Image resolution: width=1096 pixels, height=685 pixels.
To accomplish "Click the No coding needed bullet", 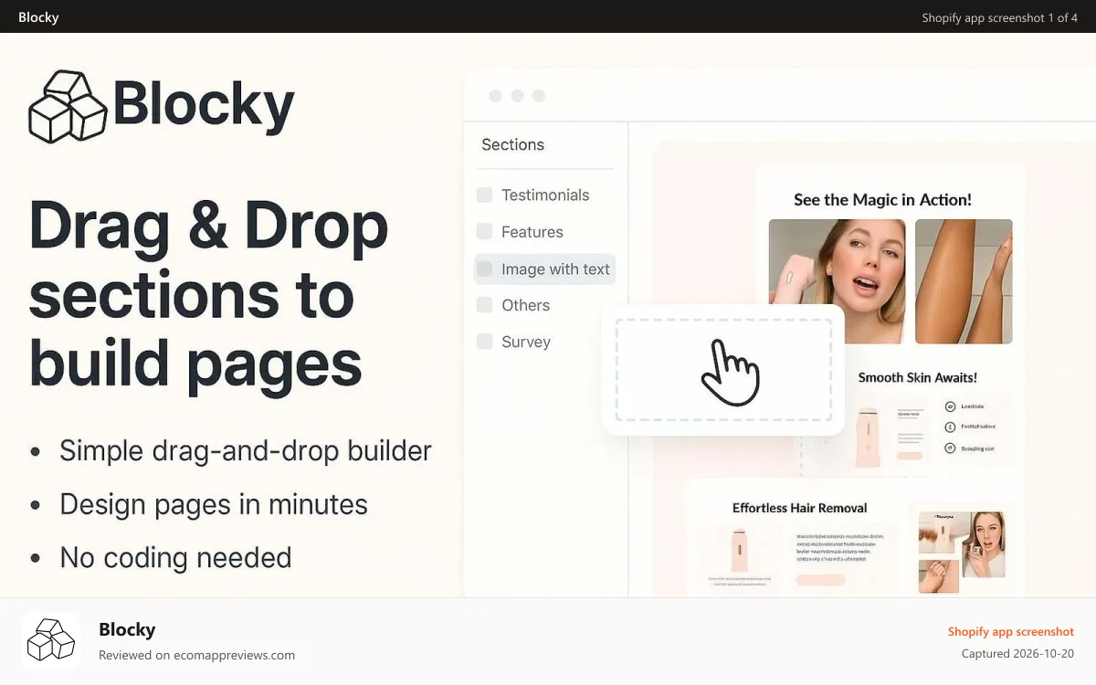I will tap(175, 557).
